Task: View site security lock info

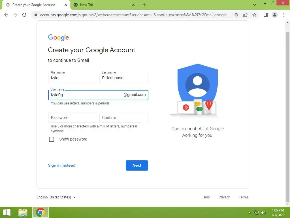Action: 36,15
